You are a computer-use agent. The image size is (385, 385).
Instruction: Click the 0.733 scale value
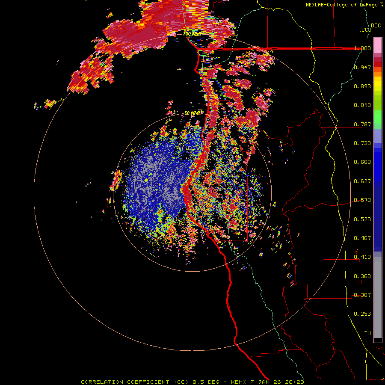click(362, 143)
